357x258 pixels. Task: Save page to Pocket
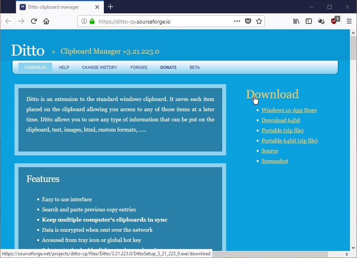[x=248, y=22]
